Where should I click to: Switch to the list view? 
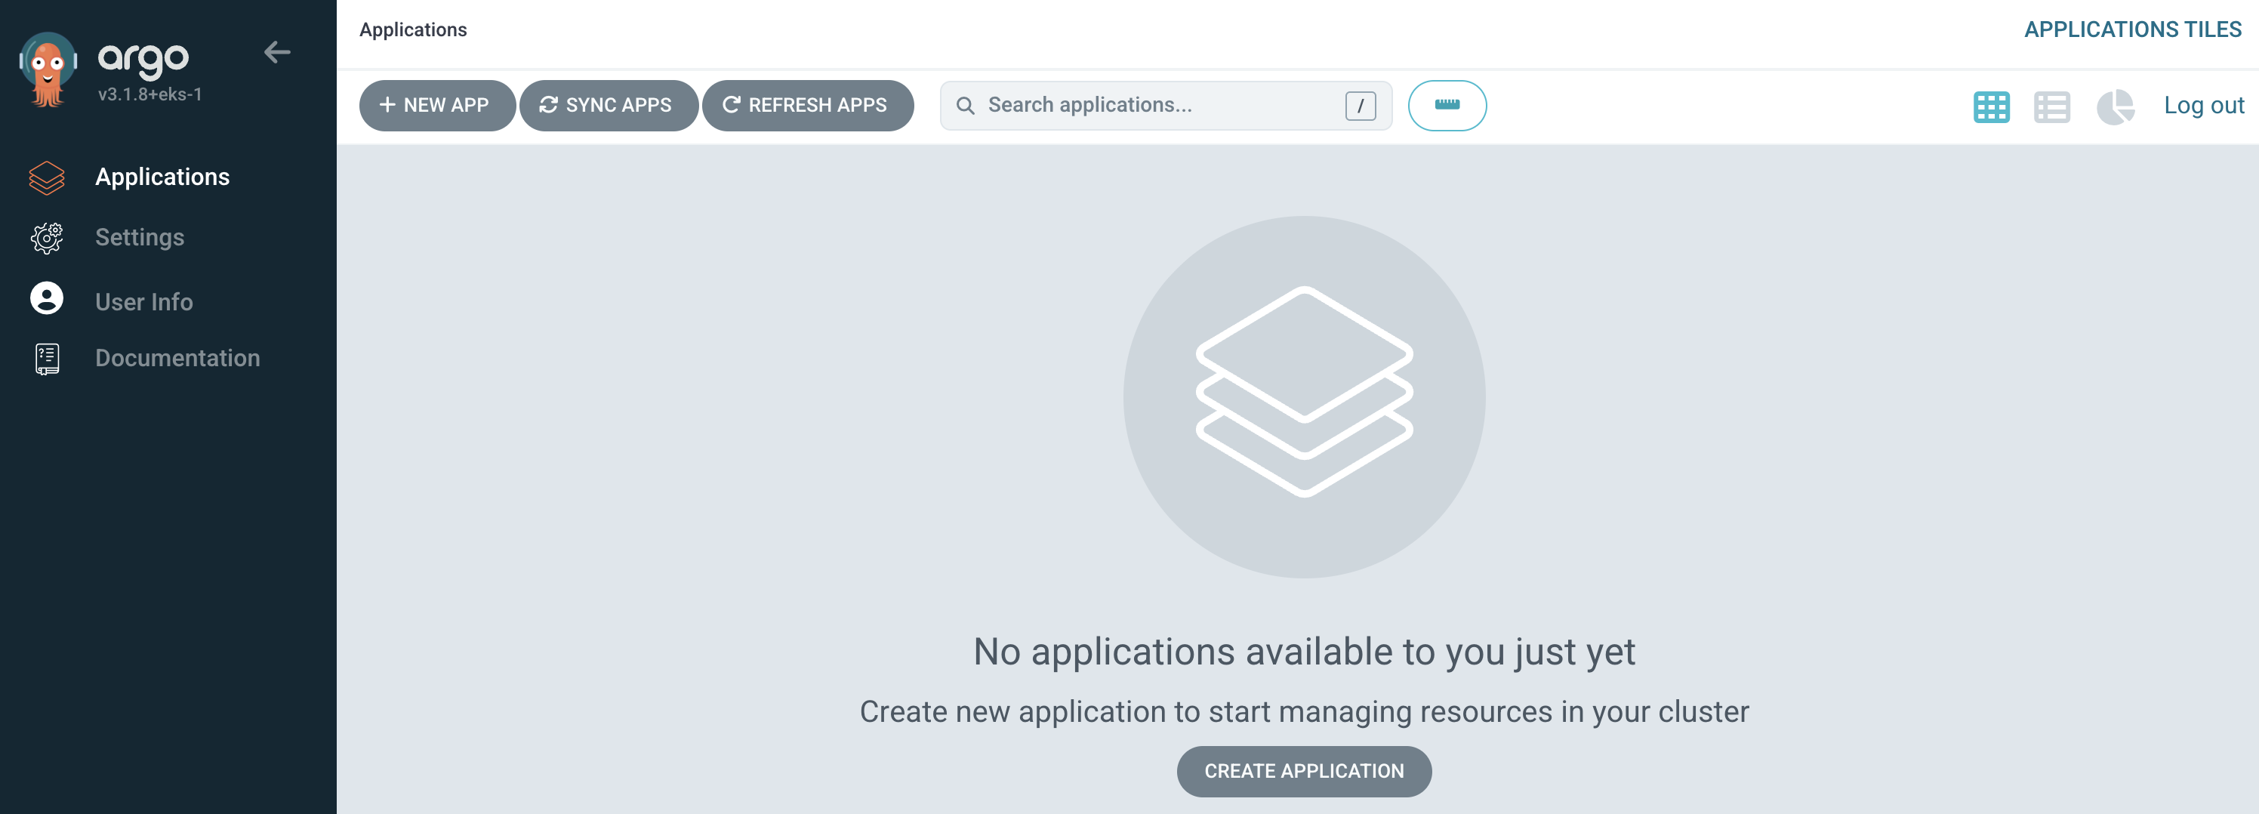[2051, 107]
